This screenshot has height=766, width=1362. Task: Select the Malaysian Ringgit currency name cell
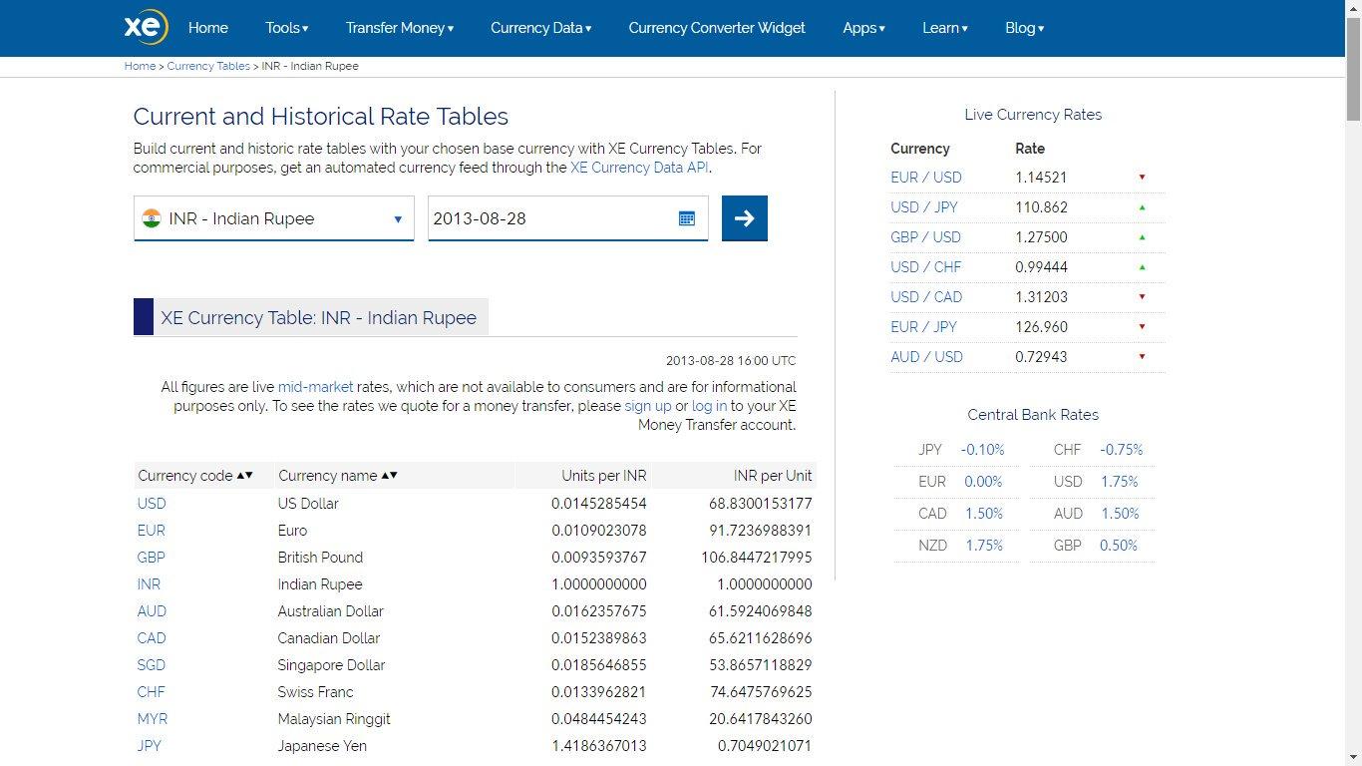coord(334,719)
